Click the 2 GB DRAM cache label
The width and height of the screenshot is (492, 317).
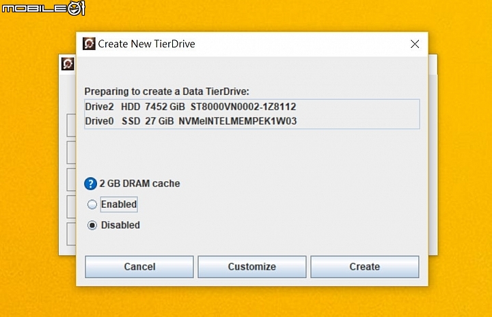point(139,183)
